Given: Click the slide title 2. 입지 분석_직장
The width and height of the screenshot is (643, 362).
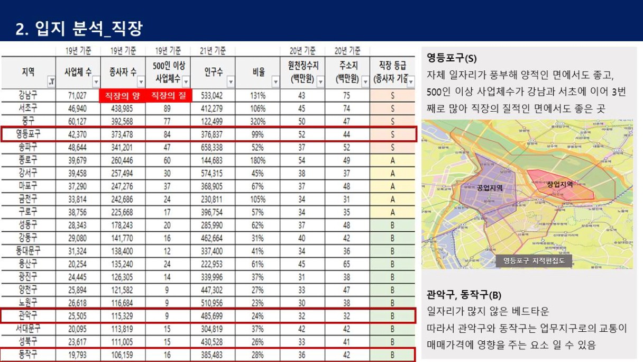Looking at the screenshot, I should coord(79,28).
